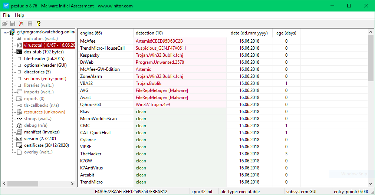This screenshot has width=375, height=195.
Task: Click the vertical scrollbar thumb
Action: [x=371, y=58]
